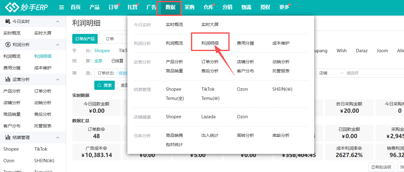Click the 帮助说明 button

point(381,167)
